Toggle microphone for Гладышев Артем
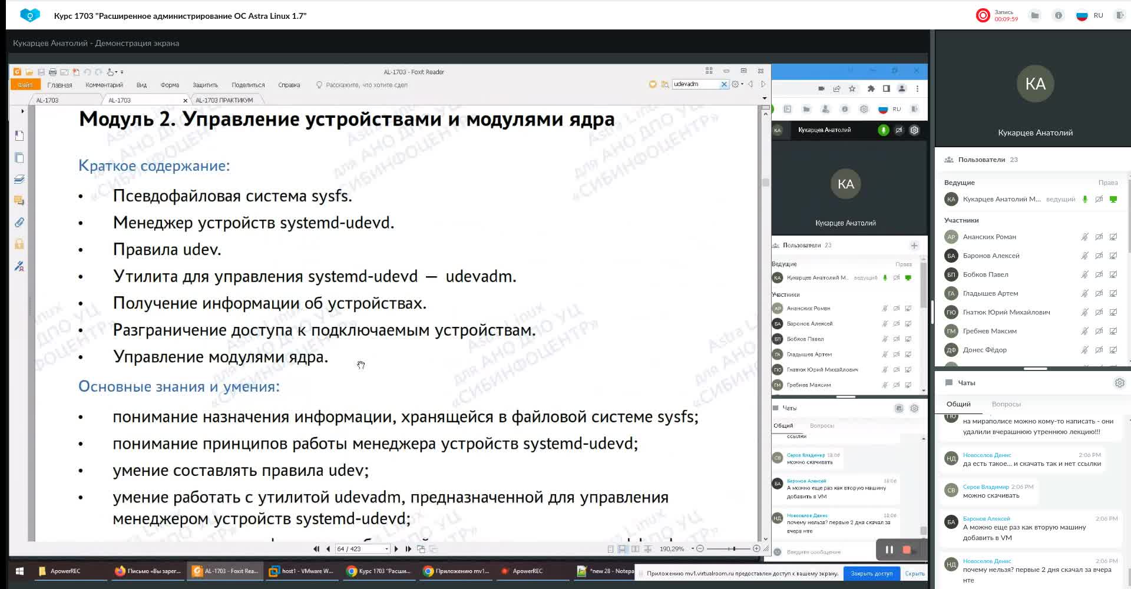 coord(1084,293)
